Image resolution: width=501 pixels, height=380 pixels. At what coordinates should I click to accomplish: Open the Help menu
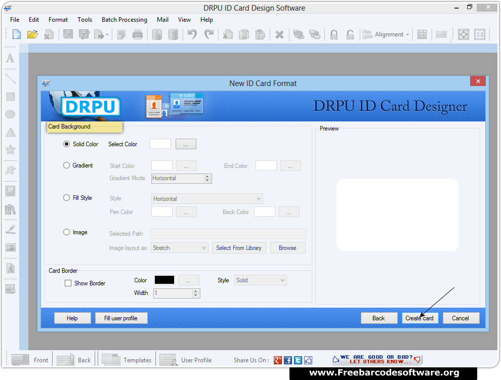207,20
